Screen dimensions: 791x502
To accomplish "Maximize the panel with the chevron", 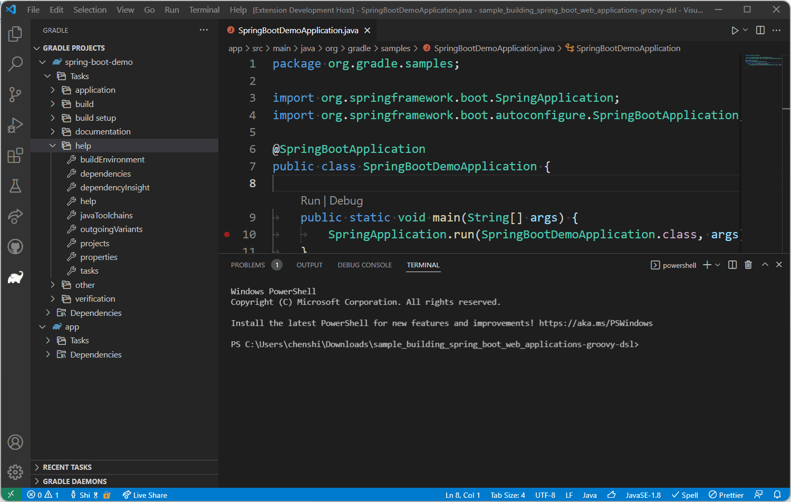I will pos(765,265).
